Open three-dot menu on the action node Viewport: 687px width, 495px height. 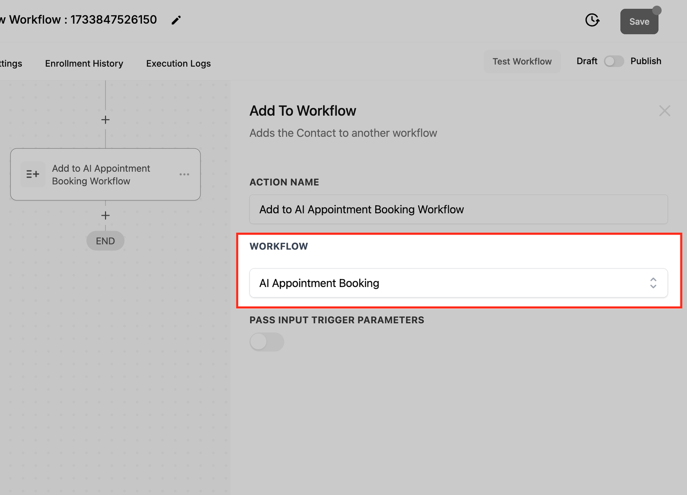pyautogui.click(x=184, y=174)
